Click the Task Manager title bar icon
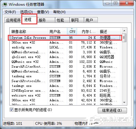The height and width of the screenshot is (129, 136). (x=5, y=5)
